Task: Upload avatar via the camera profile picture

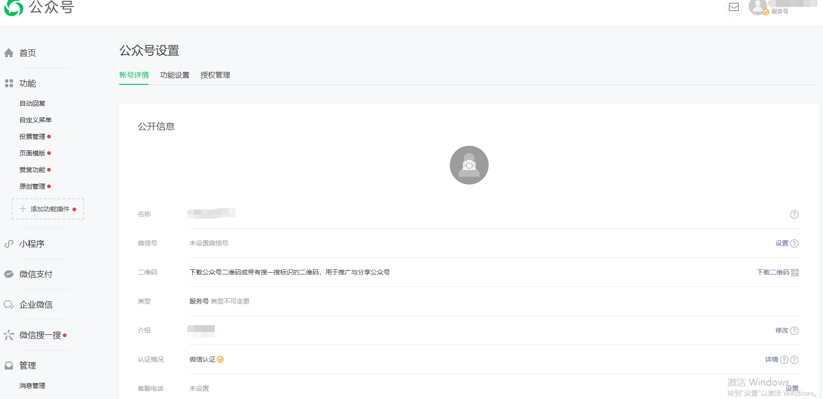Action: [x=469, y=165]
